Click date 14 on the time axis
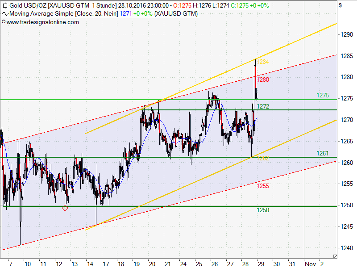357x268 pixels. (x=90, y=264)
